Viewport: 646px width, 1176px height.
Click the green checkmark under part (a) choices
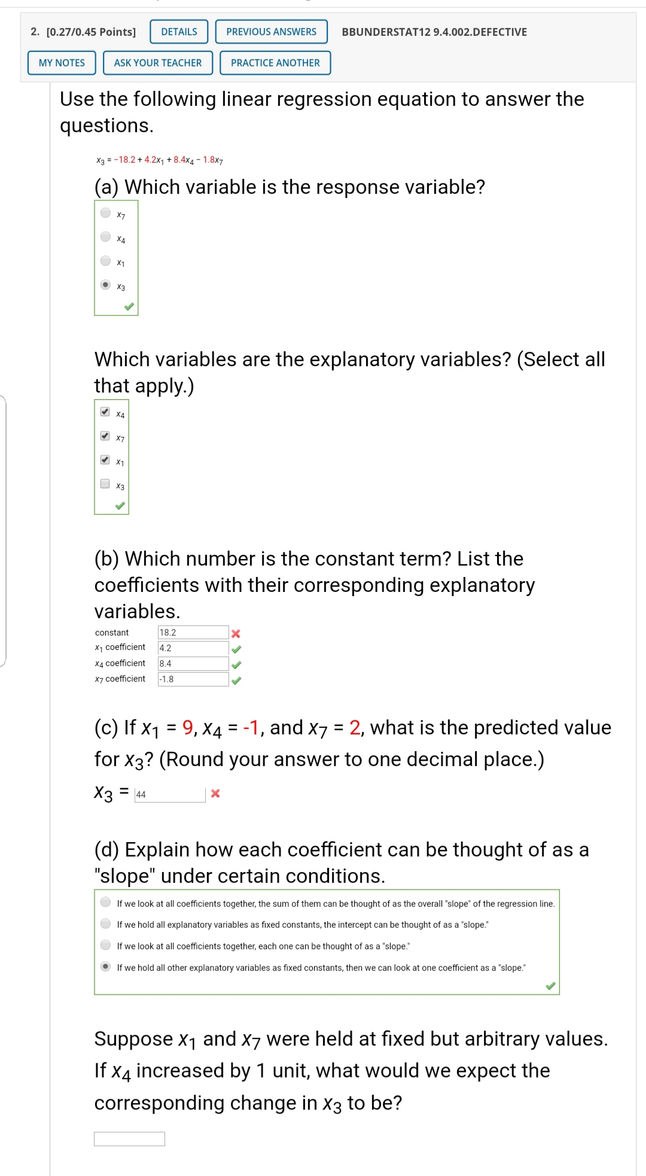tap(130, 307)
